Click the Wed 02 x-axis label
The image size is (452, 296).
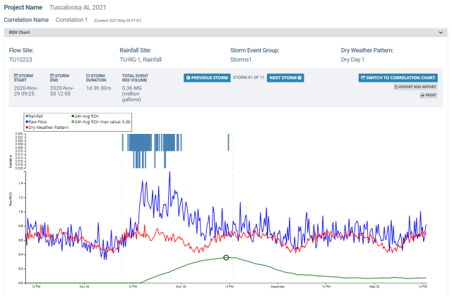click(x=374, y=287)
